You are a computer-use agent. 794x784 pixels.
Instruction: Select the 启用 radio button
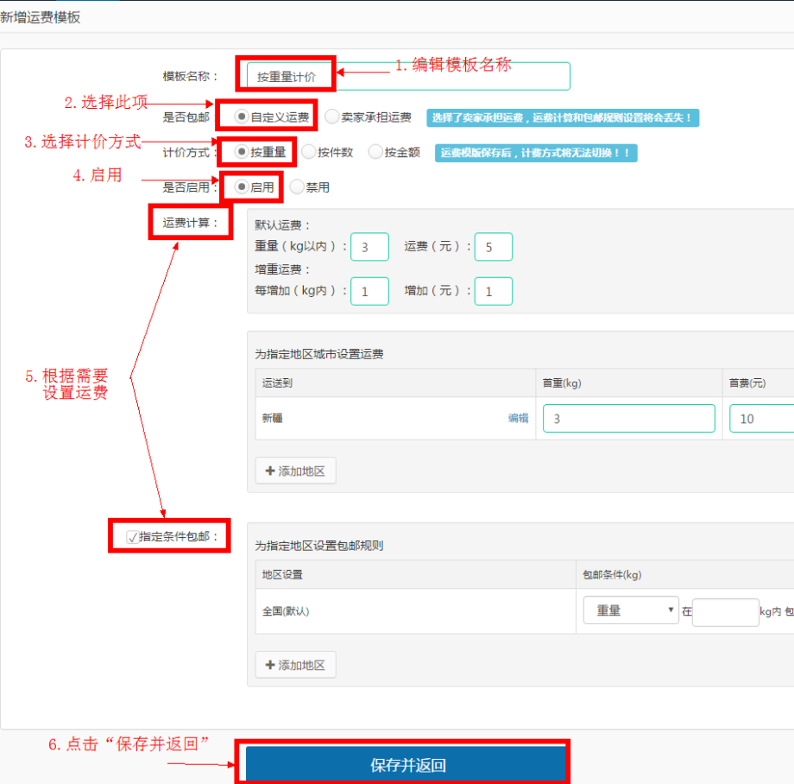pos(242,187)
